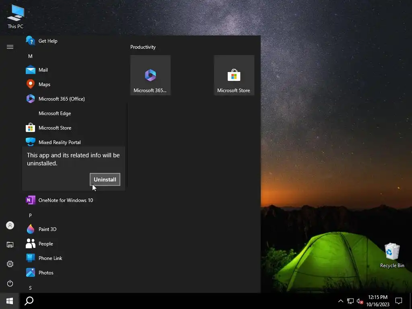This screenshot has height=309, width=412.
Task: Open the Maps app icon
Action: [31, 84]
